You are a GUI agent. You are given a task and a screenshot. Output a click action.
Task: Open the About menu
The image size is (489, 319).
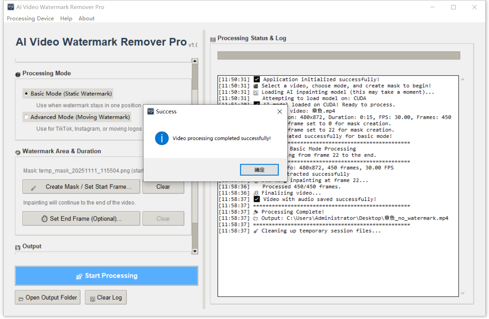click(x=86, y=18)
